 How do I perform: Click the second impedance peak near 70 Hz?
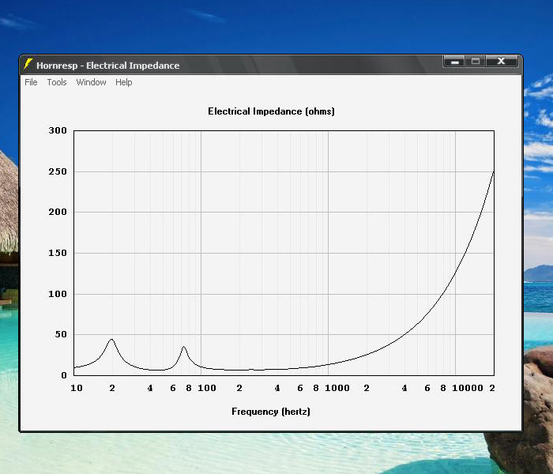[184, 347]
